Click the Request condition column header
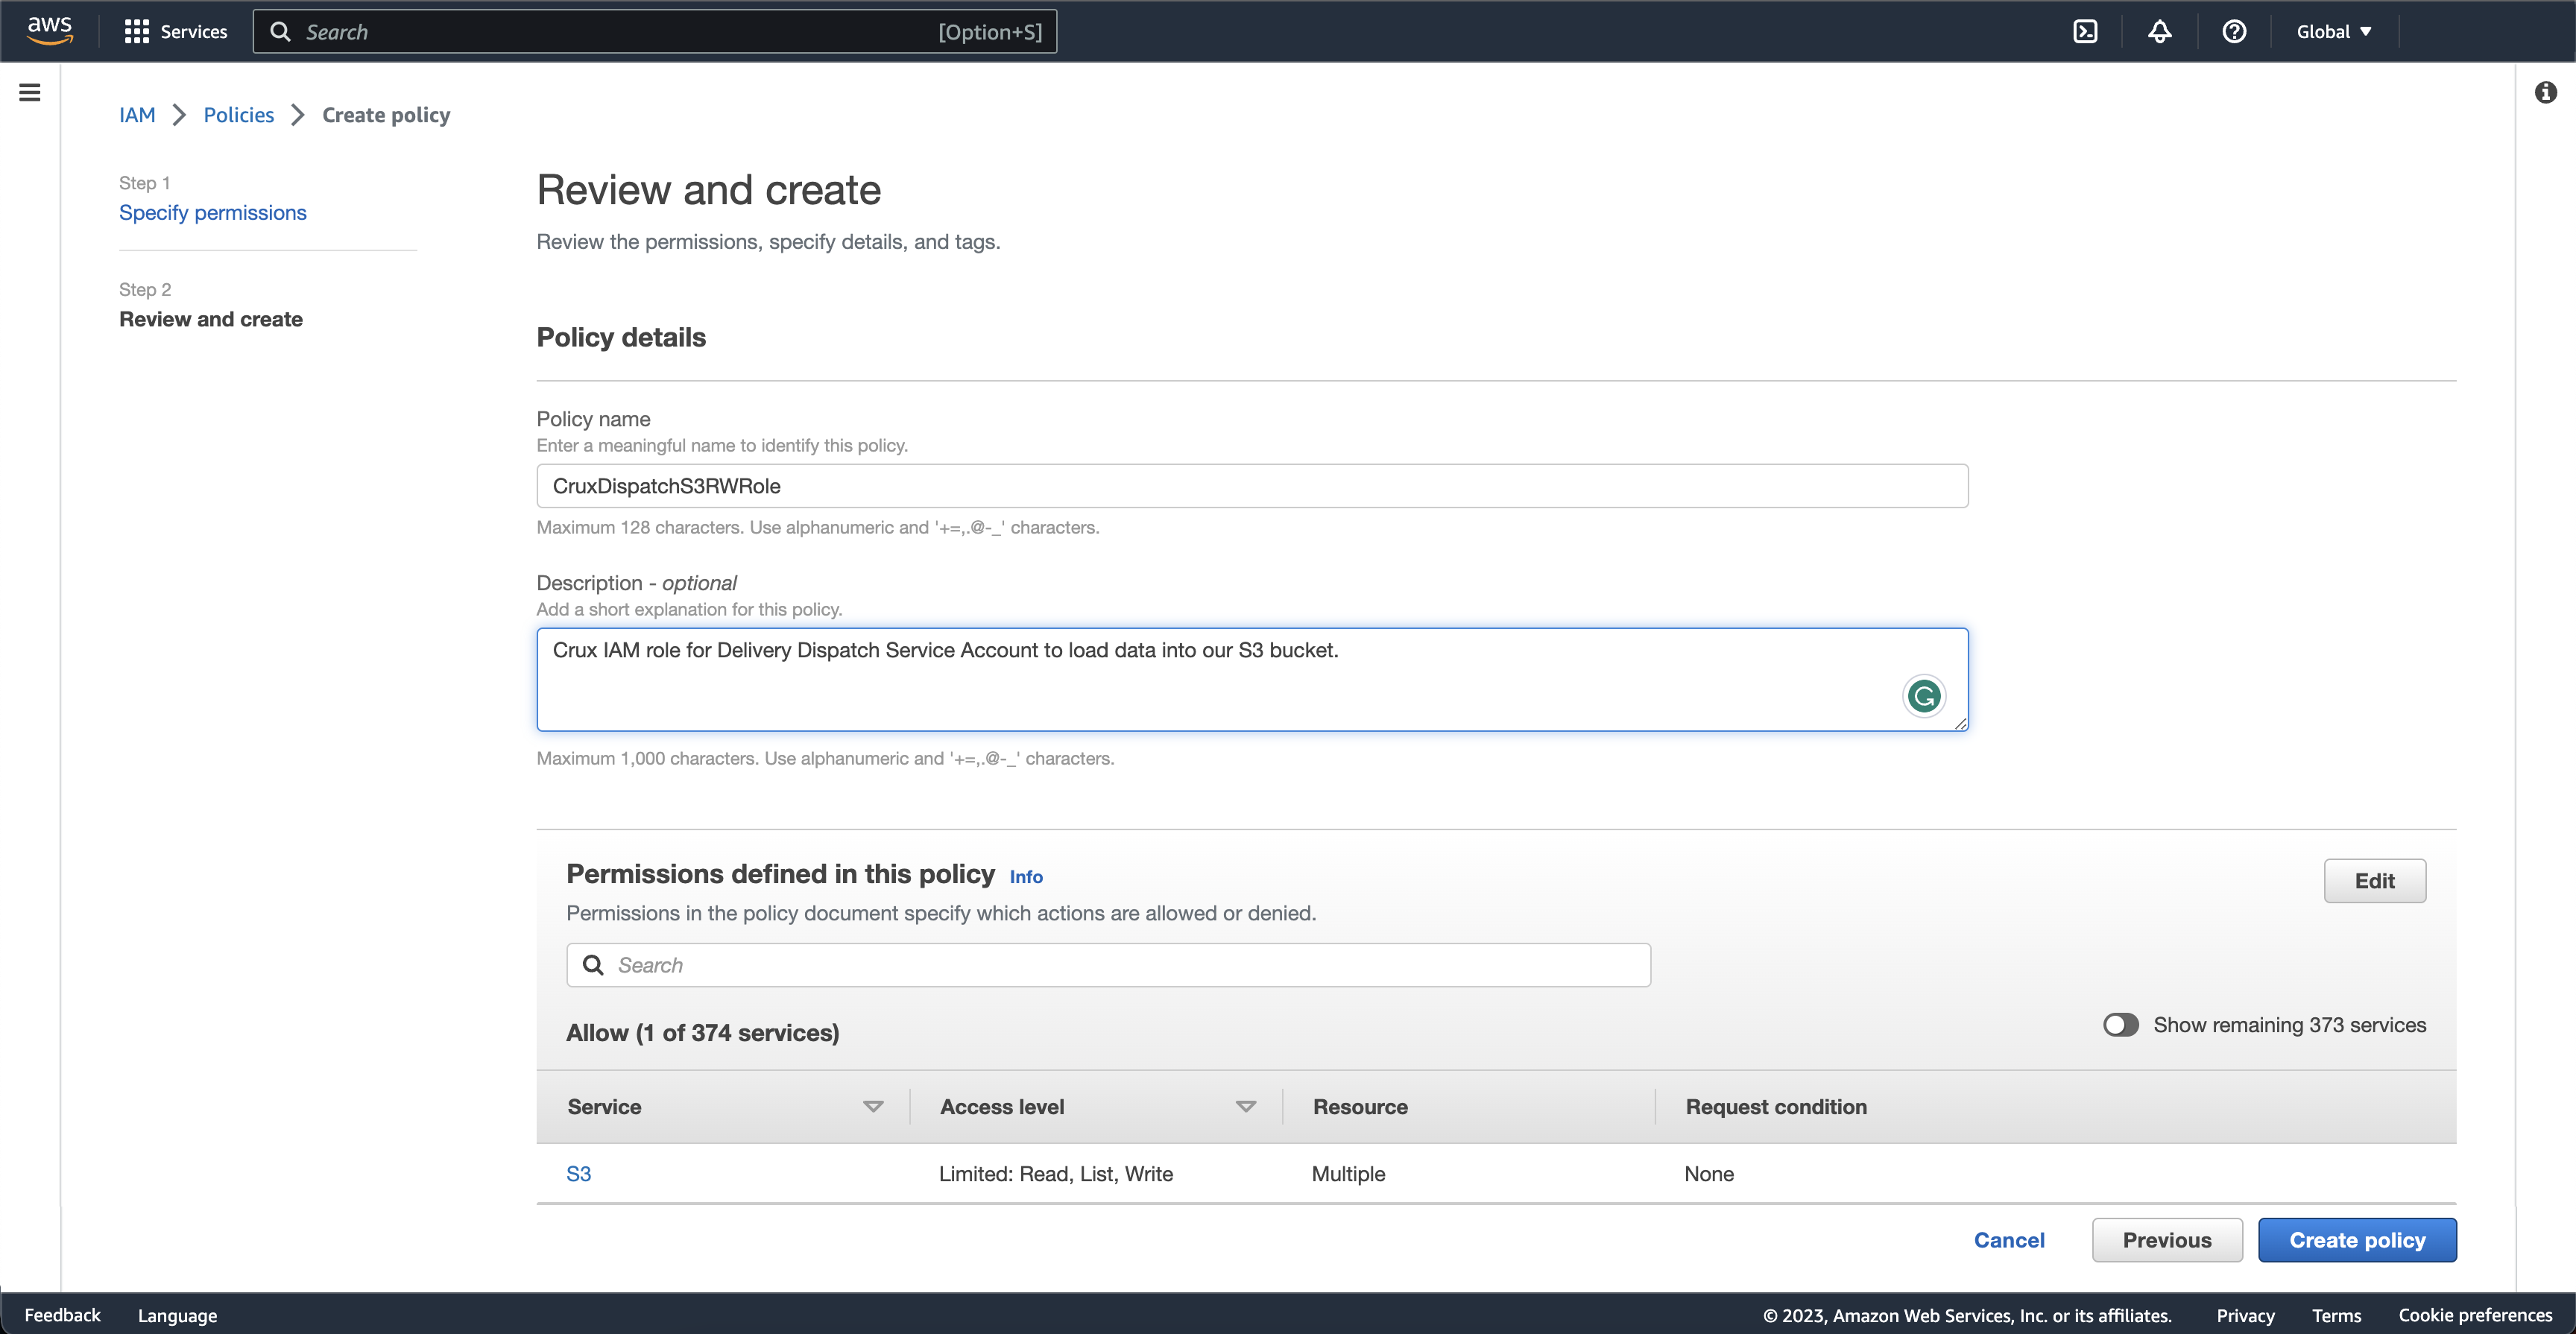The image size is (2576, 1334). (x=1776, y=1107)
